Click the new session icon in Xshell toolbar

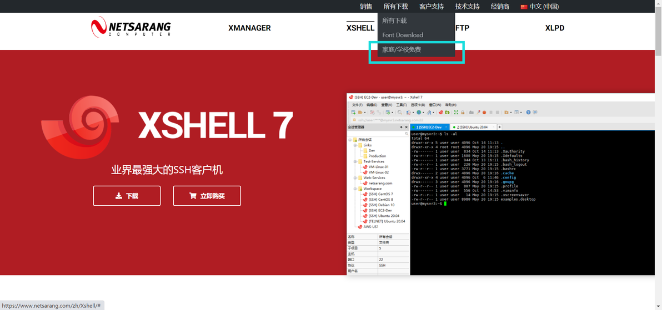[353, 112]
